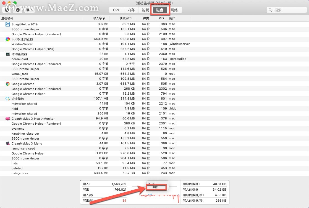309x208 pixels.
Task: Select the sysmond process row
Action: pos(154,129)
